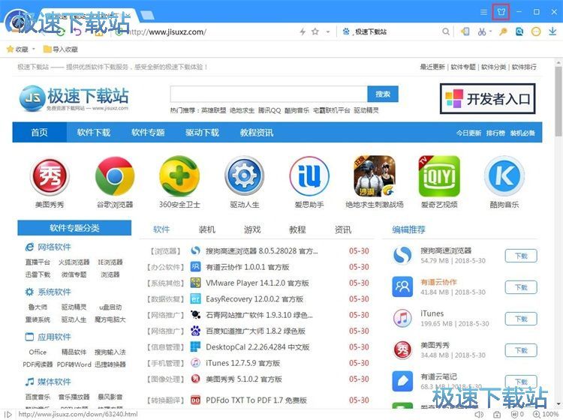Image resolution: width=563 pixels, height=420 pixels.
Task: Click the ad-block shield counter in status bar
Action: (x=517, y=414)
